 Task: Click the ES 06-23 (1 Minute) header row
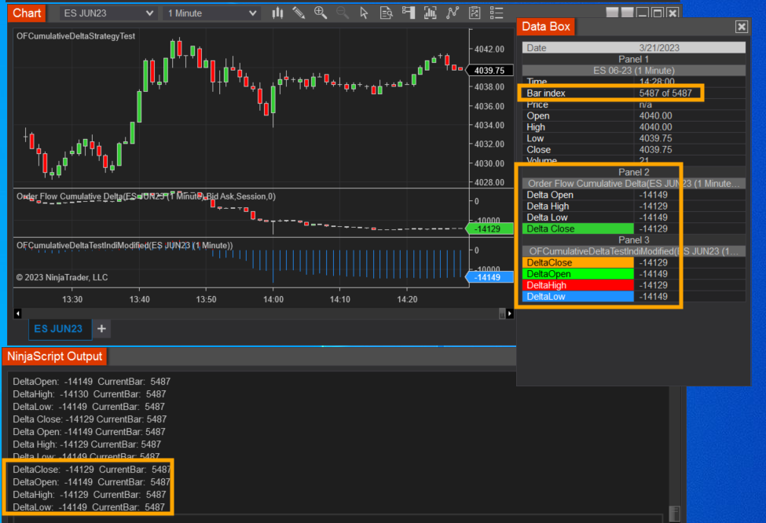tap(634, 71)
